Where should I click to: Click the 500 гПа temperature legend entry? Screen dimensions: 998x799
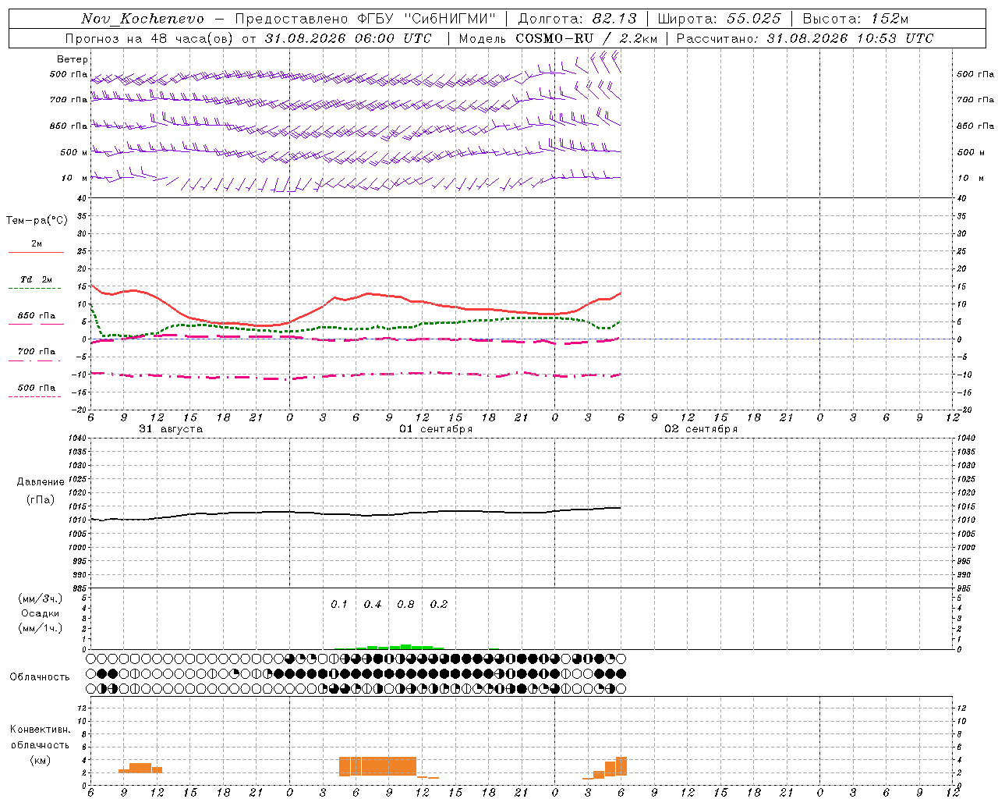point(36,388)
